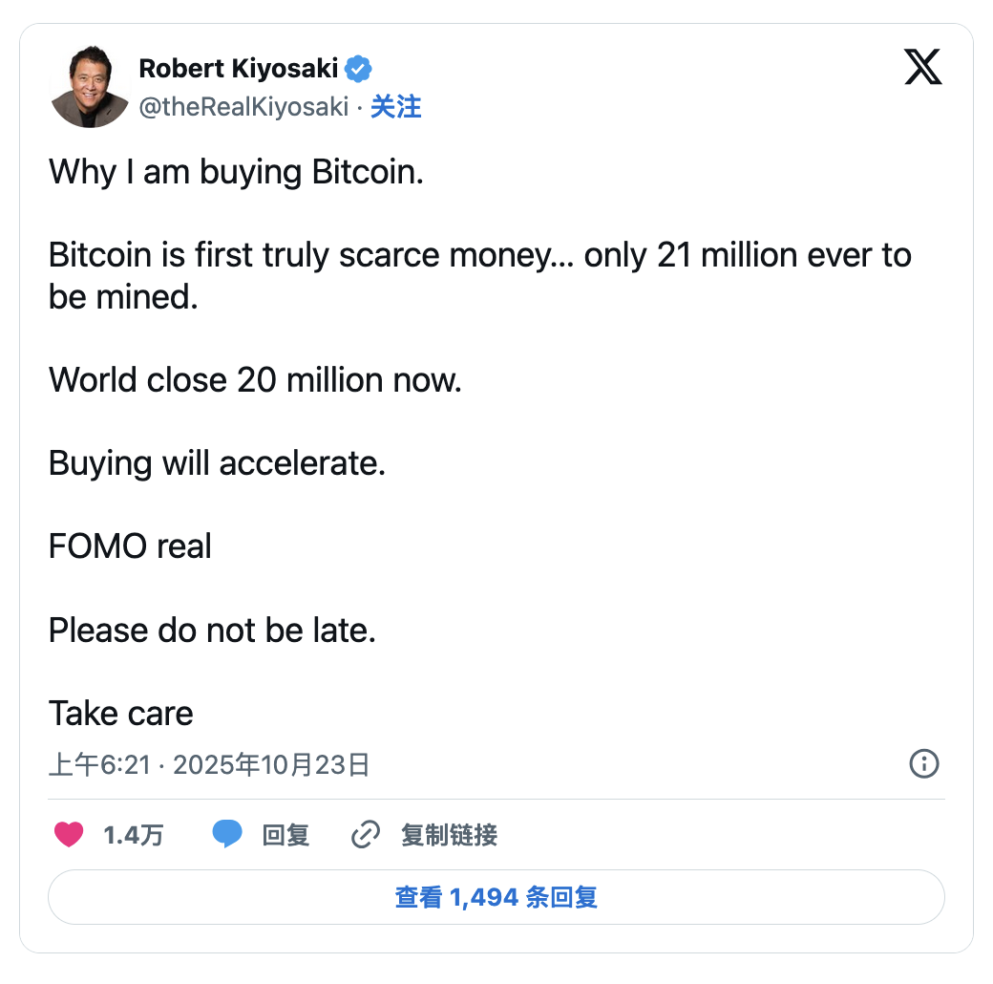
Task: Click the "Why I am buying Bitcoin." line
Action: [x=236, y=172]
